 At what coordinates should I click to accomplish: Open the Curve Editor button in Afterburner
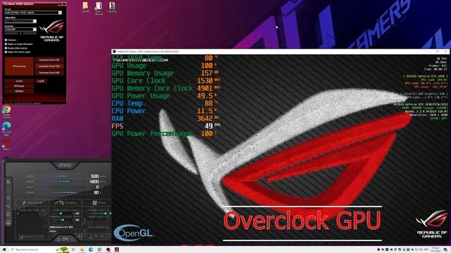pos(32,237)
